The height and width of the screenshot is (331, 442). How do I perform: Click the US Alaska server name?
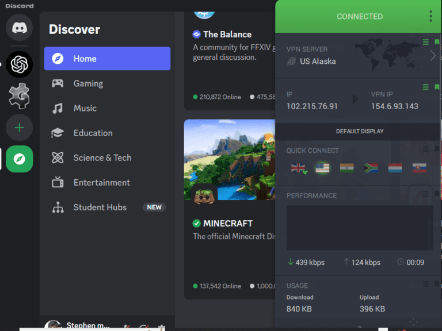pos(318,61)
